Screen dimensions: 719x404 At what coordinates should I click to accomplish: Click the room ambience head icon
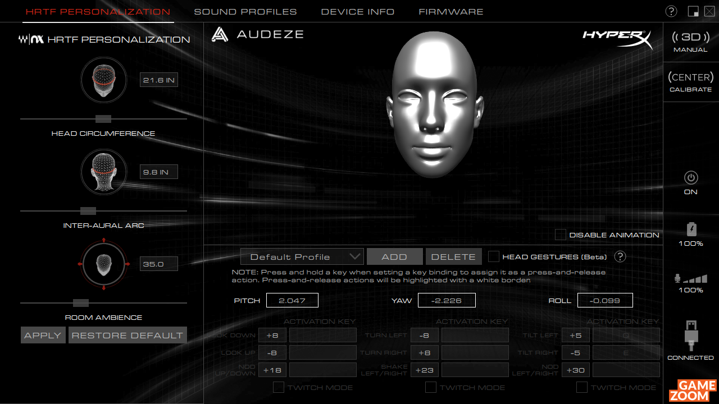click(104, 264)
